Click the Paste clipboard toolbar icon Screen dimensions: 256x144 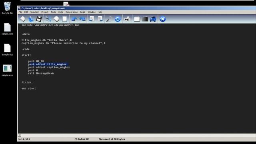click(65, 19)
